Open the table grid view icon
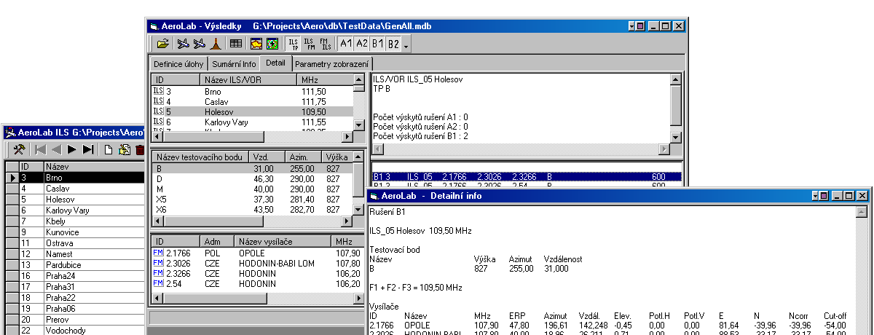Screen dimensions: 874x335 coord(237,44)
